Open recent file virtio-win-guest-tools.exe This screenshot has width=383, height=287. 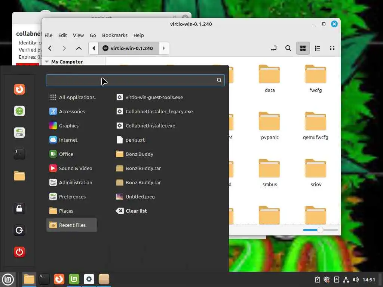tap(150, 98)
